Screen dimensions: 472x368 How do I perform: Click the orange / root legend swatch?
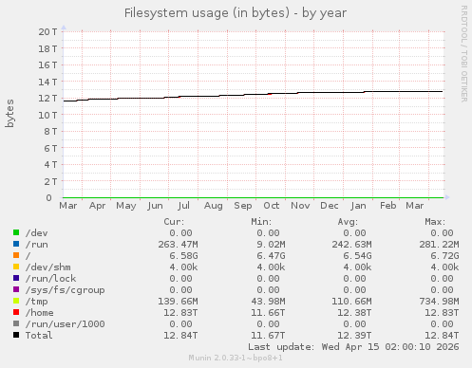(x=16, y=255)
